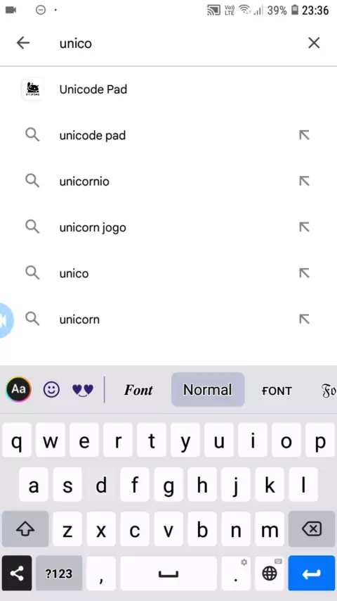Switch to the ?123 symbols keyboard

coord(59,574)
